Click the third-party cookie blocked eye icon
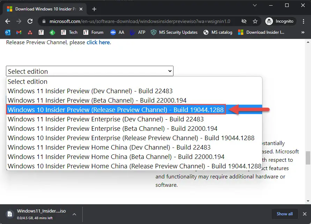 (x=244, y=21)
